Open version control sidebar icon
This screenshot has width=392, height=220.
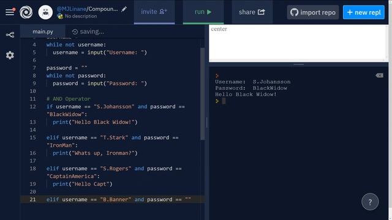pos(10,35)
